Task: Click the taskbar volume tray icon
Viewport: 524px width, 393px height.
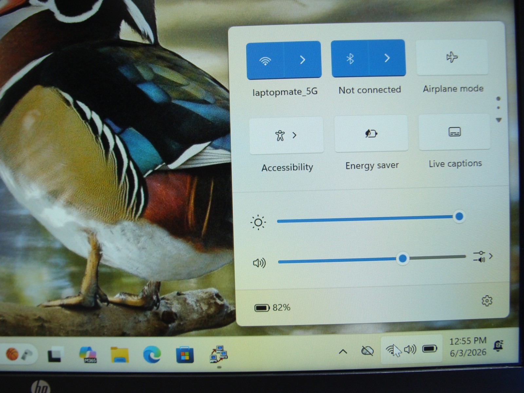Action: pos(410,349)
